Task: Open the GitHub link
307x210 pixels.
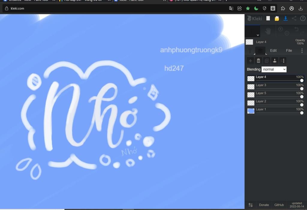Action: tap(279, 205)
